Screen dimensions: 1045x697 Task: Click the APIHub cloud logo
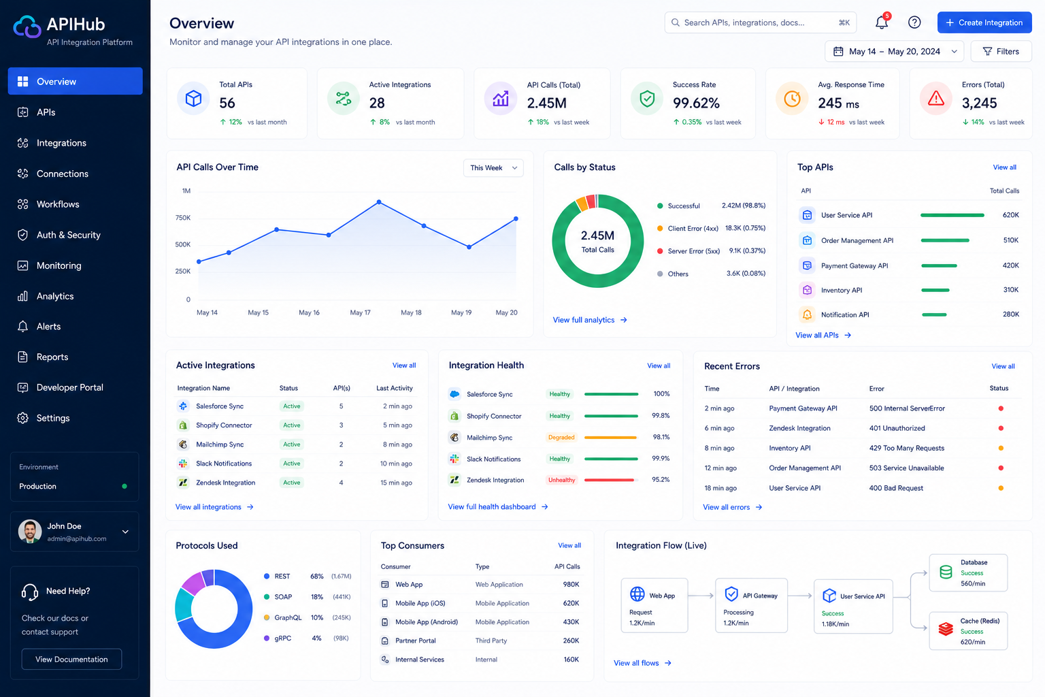(27, 27)
